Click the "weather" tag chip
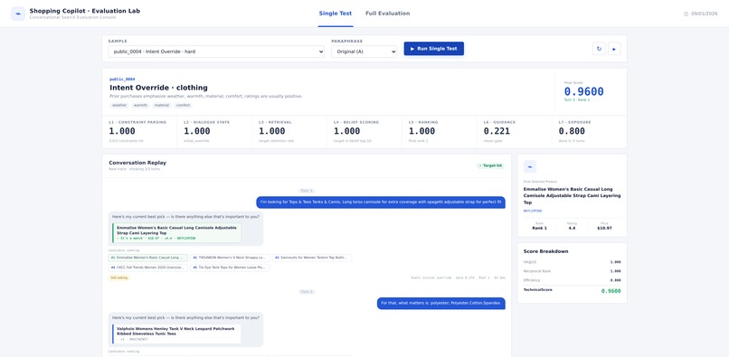Viewport: 729px width, 357px height. [119, 106]
